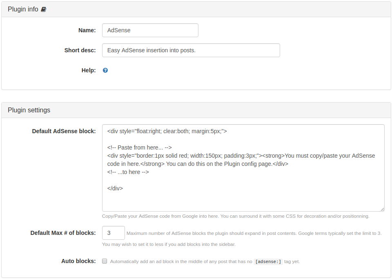
Task: Click the 'Default Max # of blocks:' label
Action: (x=63, y=233)
